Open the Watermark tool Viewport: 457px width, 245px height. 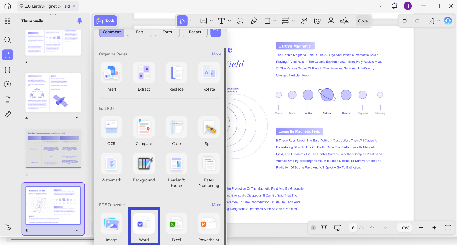click(x=111, y=164)
